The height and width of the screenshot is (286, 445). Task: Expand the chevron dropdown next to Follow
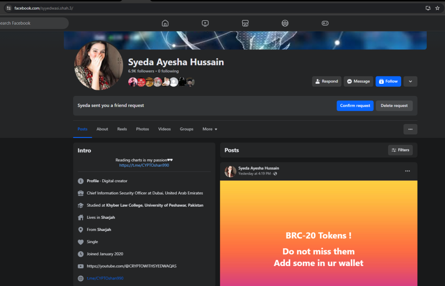[410, 81]
